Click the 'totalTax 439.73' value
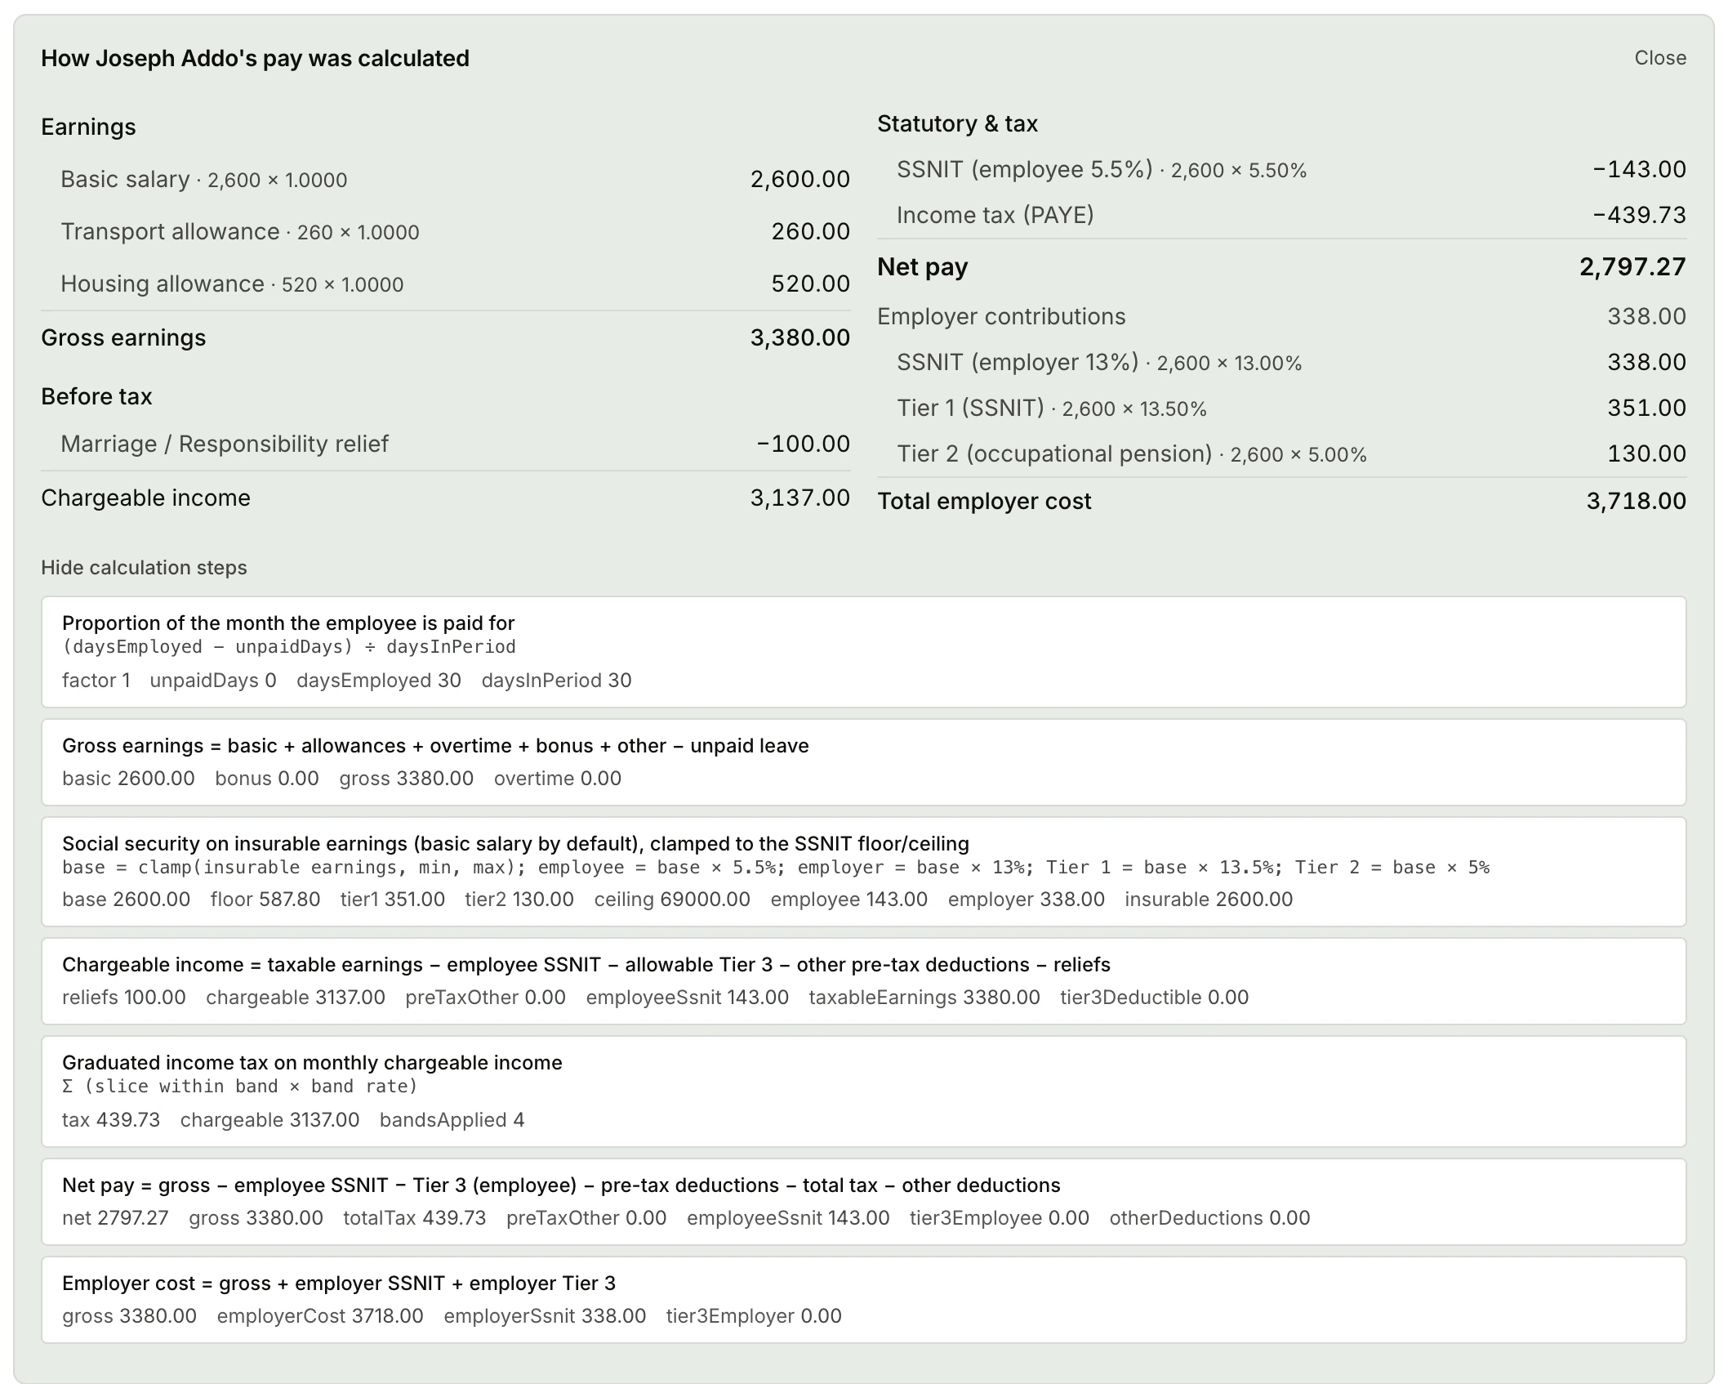The image size is (1728, 1384). point(414,1218)
